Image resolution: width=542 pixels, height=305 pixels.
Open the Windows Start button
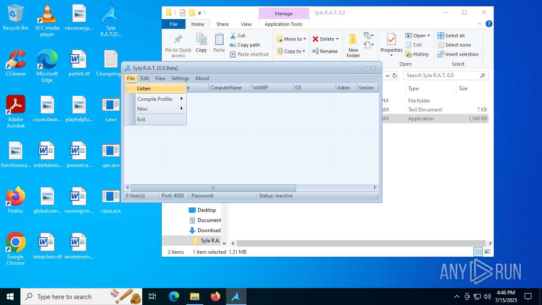point(10,297)
